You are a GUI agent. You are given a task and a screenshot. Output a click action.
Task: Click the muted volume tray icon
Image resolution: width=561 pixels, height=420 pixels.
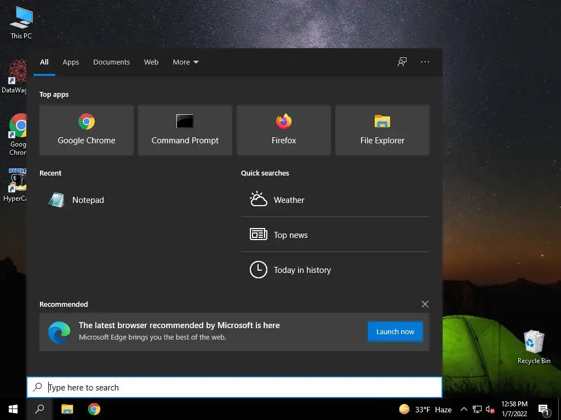(490, 409)
